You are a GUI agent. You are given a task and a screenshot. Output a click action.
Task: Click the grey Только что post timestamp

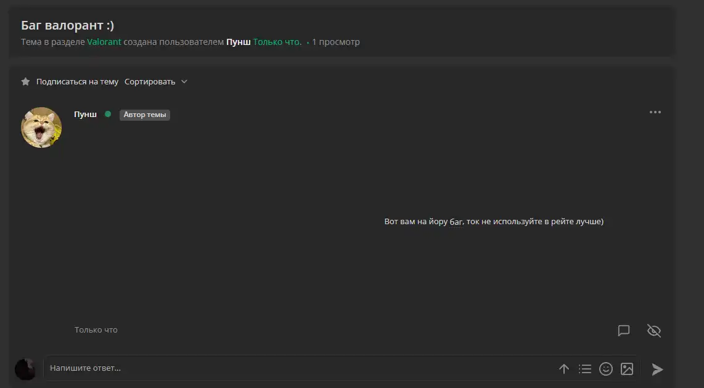point(96,329)
